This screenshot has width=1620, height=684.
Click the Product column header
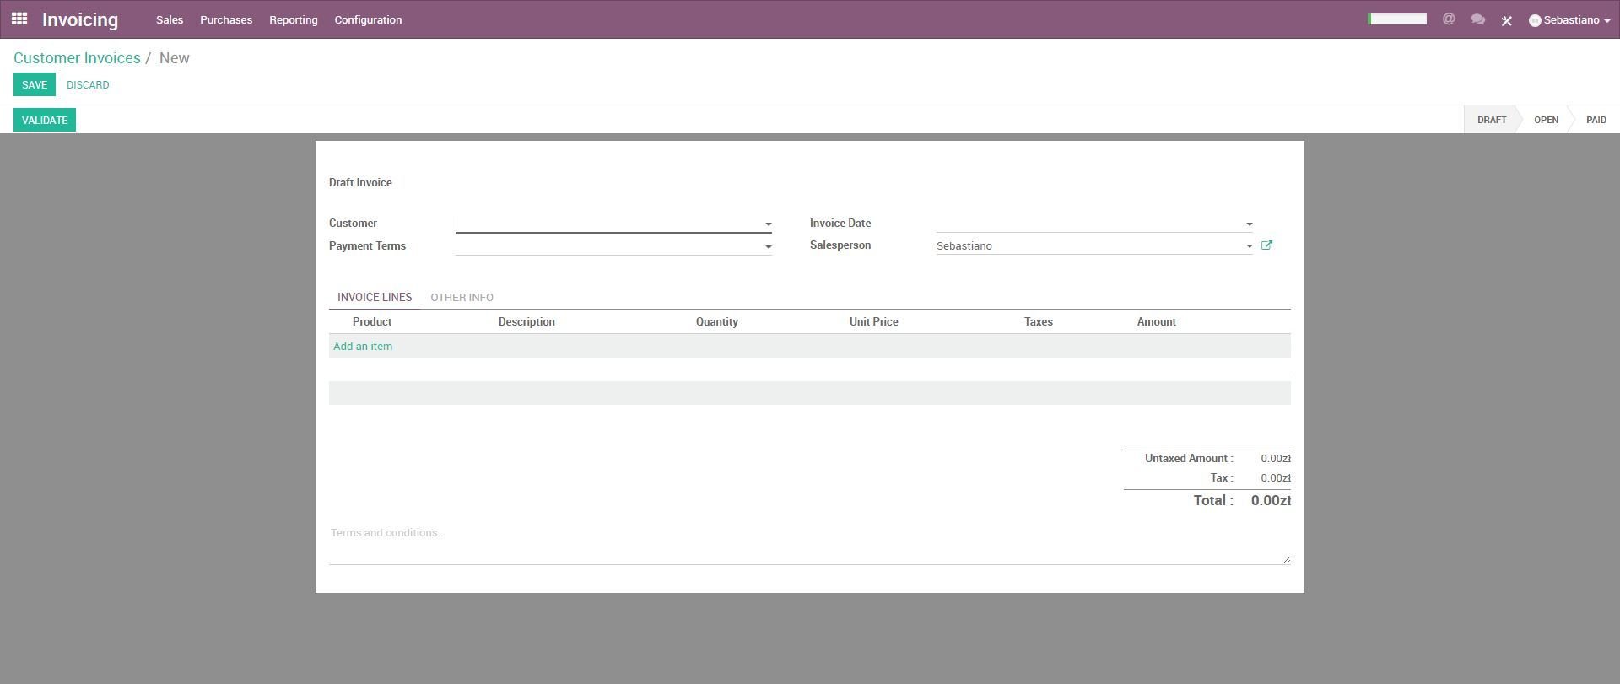(372, 322)
